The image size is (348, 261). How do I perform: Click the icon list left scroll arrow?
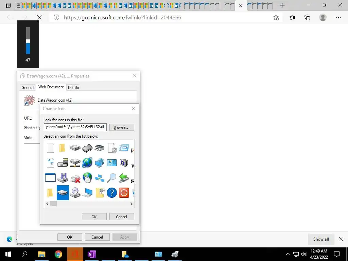pos(47,204)
